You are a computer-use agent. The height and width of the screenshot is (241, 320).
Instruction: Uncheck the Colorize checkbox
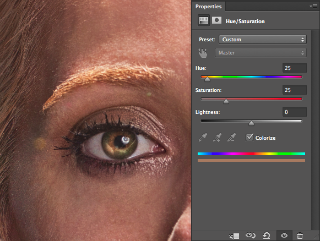coord(250,138)
